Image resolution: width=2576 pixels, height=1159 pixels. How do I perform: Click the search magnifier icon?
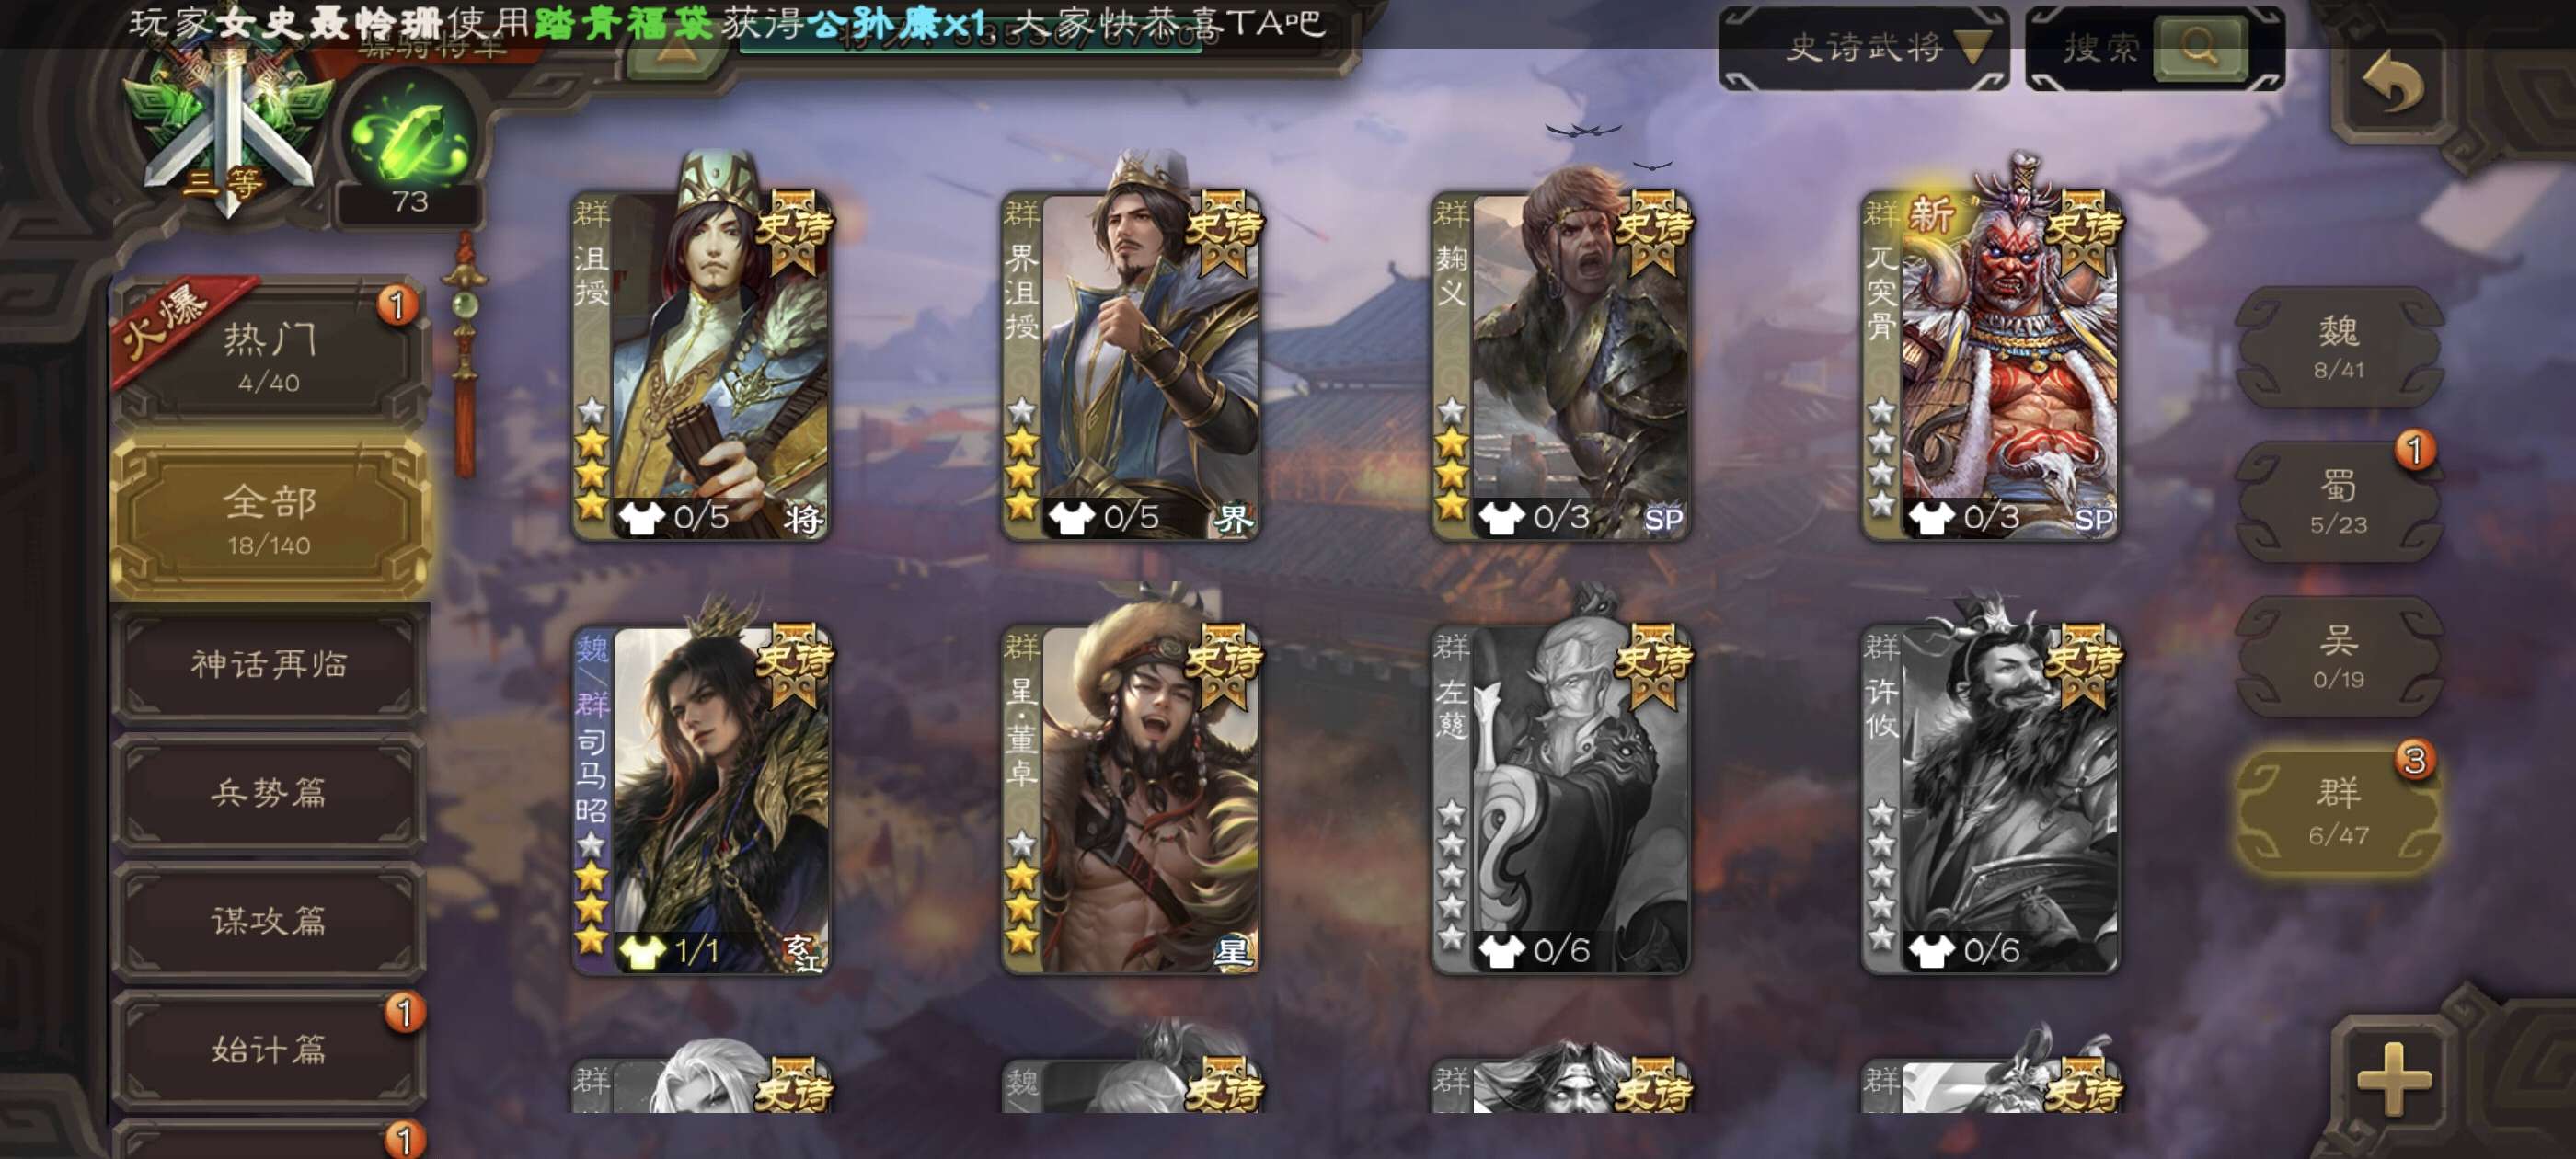pyautogui.click(x=2200, y=46)
